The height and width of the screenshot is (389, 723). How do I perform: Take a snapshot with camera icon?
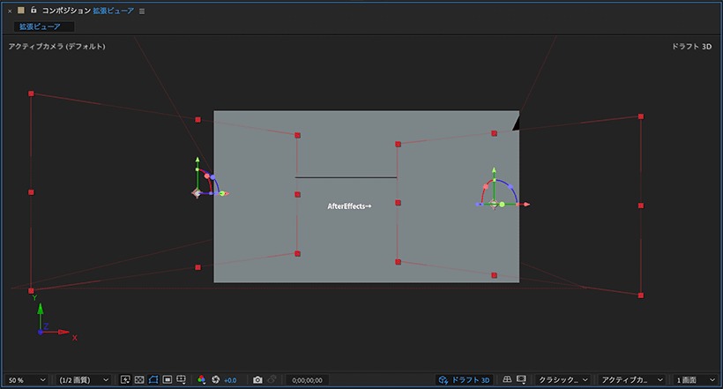click(257, 380)
